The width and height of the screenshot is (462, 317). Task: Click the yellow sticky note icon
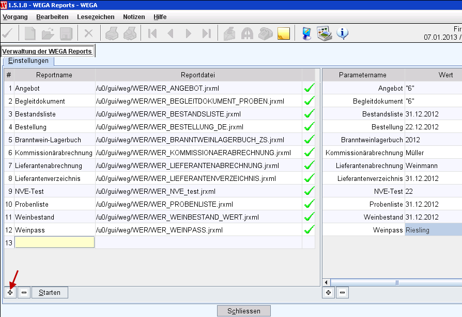[x=283, y=34]
